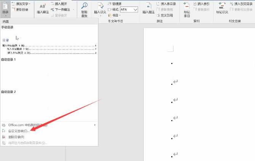The image size is (255, 161).
Task: Click the 插入题注 (Insert Caption) icon
Action: tap(148, 8)
